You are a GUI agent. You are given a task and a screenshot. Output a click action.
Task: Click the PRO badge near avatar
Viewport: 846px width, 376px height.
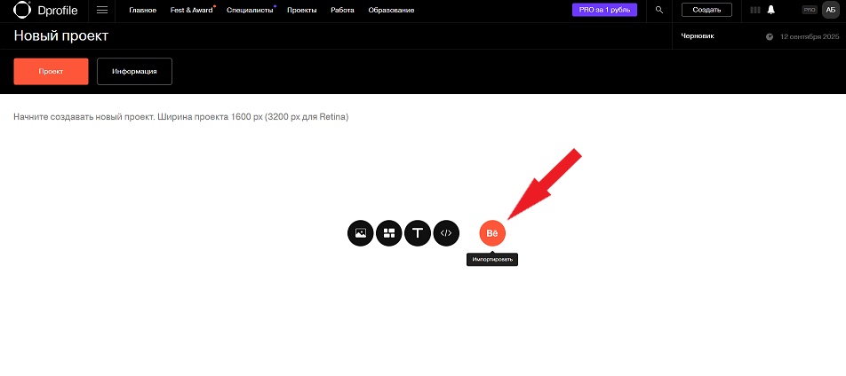[x=810, y=10]
